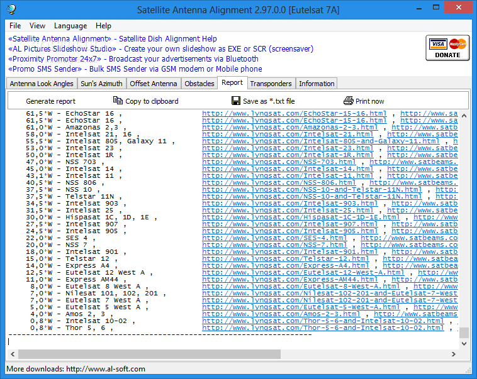477x379 pixels.
Task: Open the lyngsat Intelsat-14.html link
Action: (288, 169)
